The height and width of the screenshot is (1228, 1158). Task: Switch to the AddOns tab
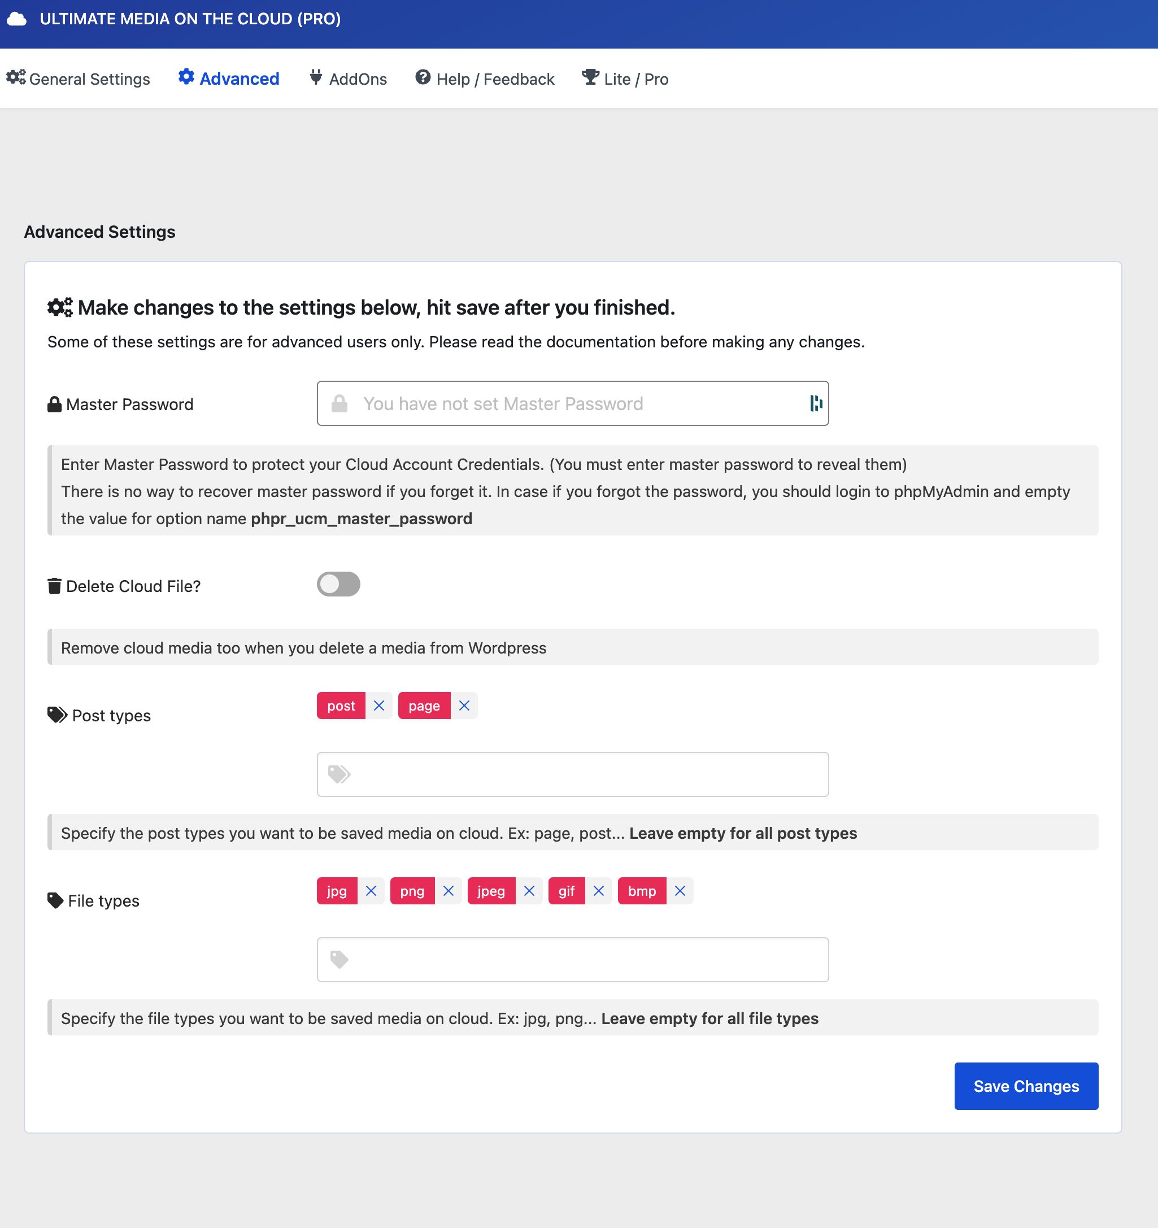[349, 79]
